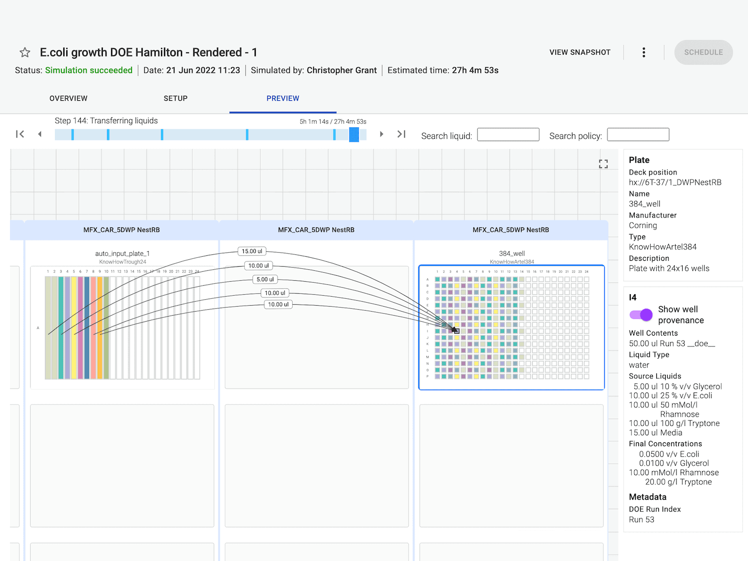Toggle Show well provenance switch
This screenshot has height=561, width=748.
(641, 315)
